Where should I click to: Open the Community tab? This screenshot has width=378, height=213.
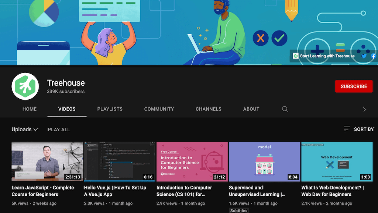159,109
